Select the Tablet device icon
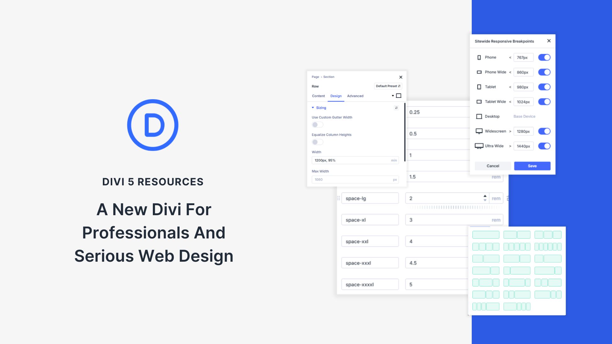 click(x=479, y=87)
